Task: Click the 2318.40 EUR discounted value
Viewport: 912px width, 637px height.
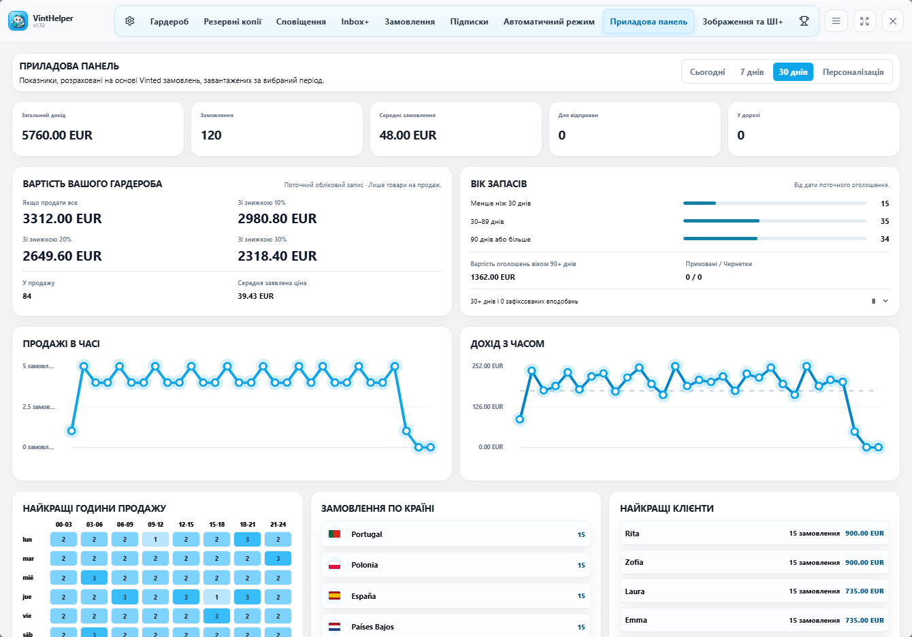Action: pyautogui.click(x=277, y=256)
